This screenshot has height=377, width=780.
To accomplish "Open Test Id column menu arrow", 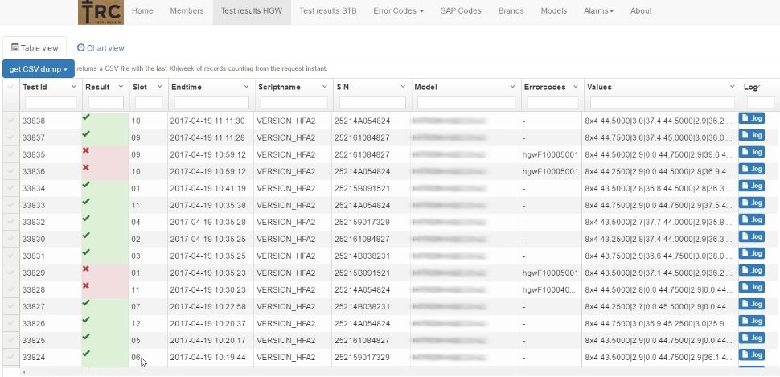I will click(x=74, y=87).
